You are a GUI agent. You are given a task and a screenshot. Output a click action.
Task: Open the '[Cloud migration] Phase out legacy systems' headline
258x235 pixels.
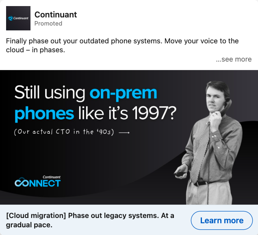90,220
